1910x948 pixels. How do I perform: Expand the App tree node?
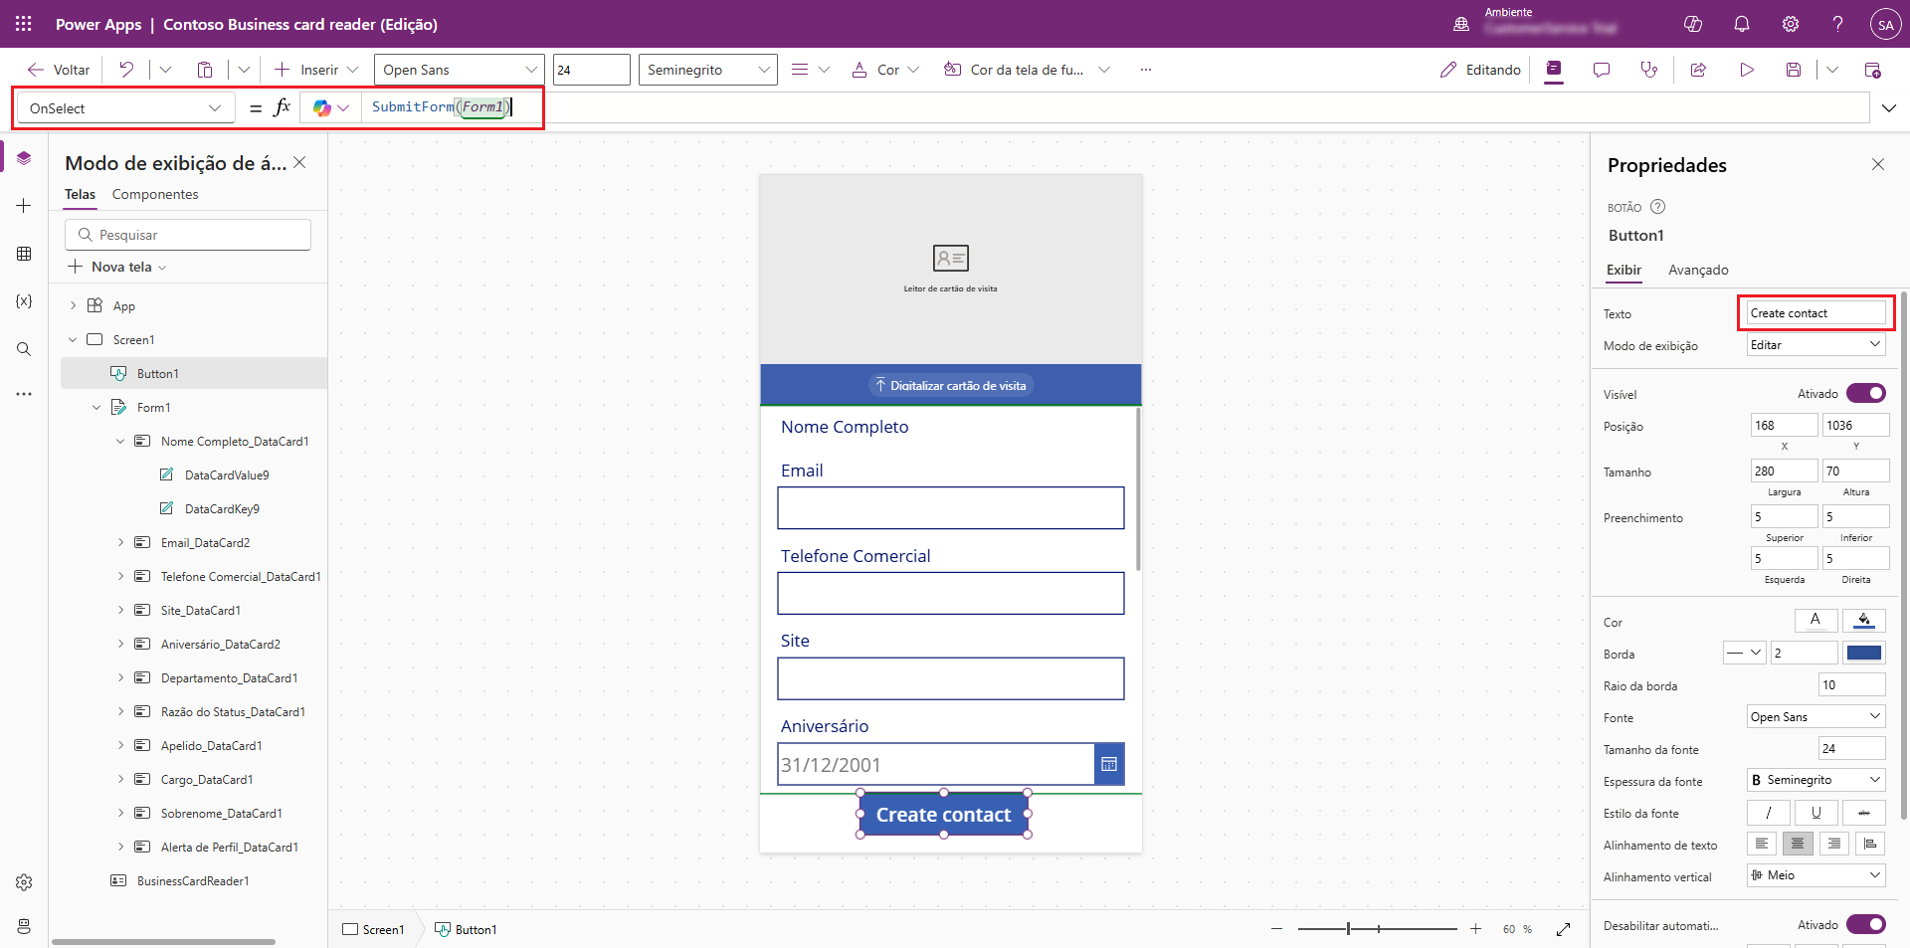(73, 305)
